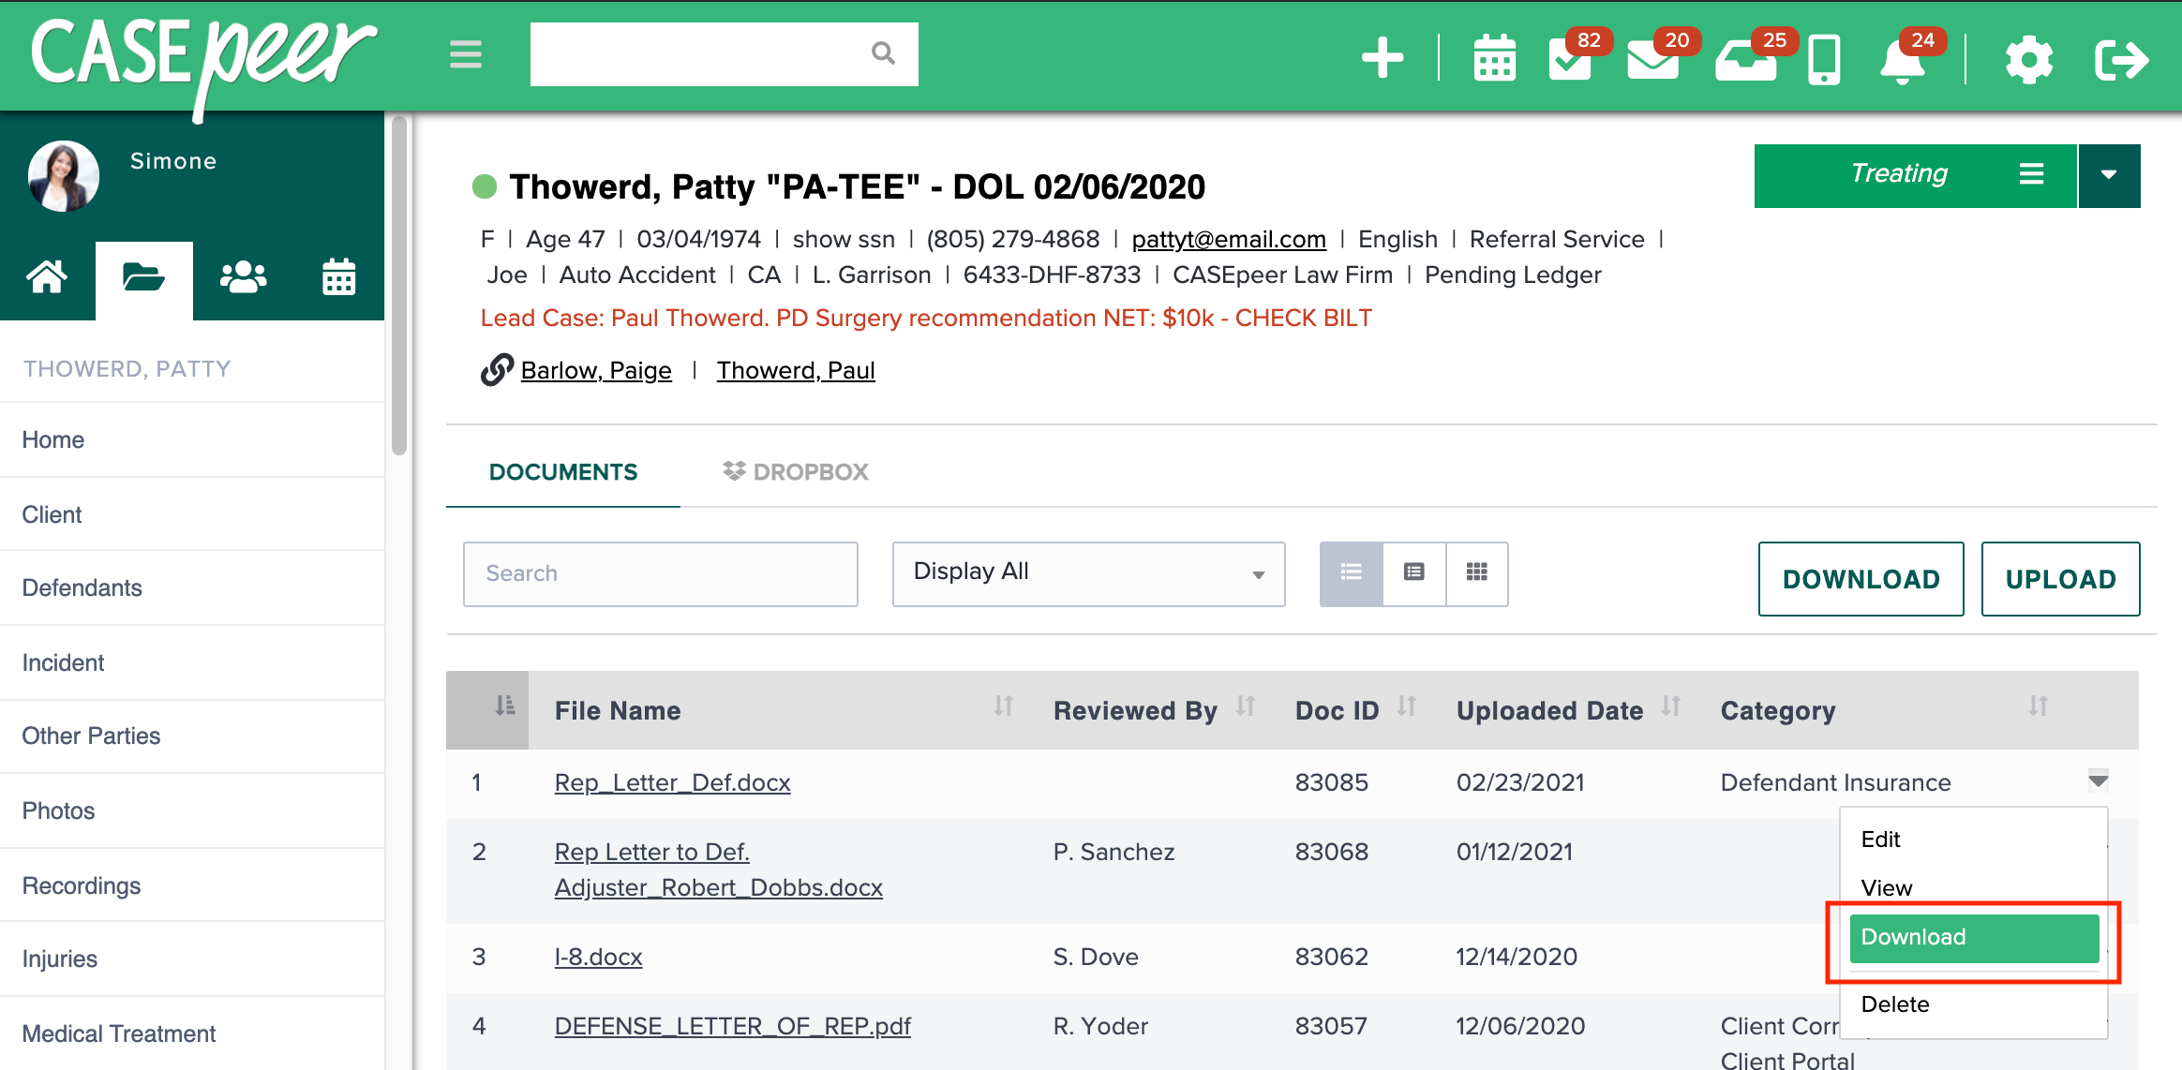Log out using the exit arrow icon
This screenshot has width=2182, height=1070.
[x=2121, y=58]
